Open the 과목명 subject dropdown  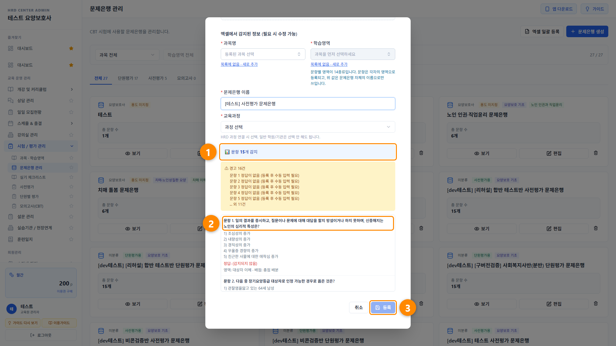pos(263,54)
